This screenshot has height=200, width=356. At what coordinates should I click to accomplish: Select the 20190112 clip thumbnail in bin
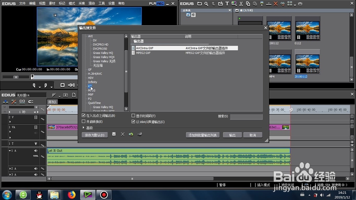click(307, 62)
